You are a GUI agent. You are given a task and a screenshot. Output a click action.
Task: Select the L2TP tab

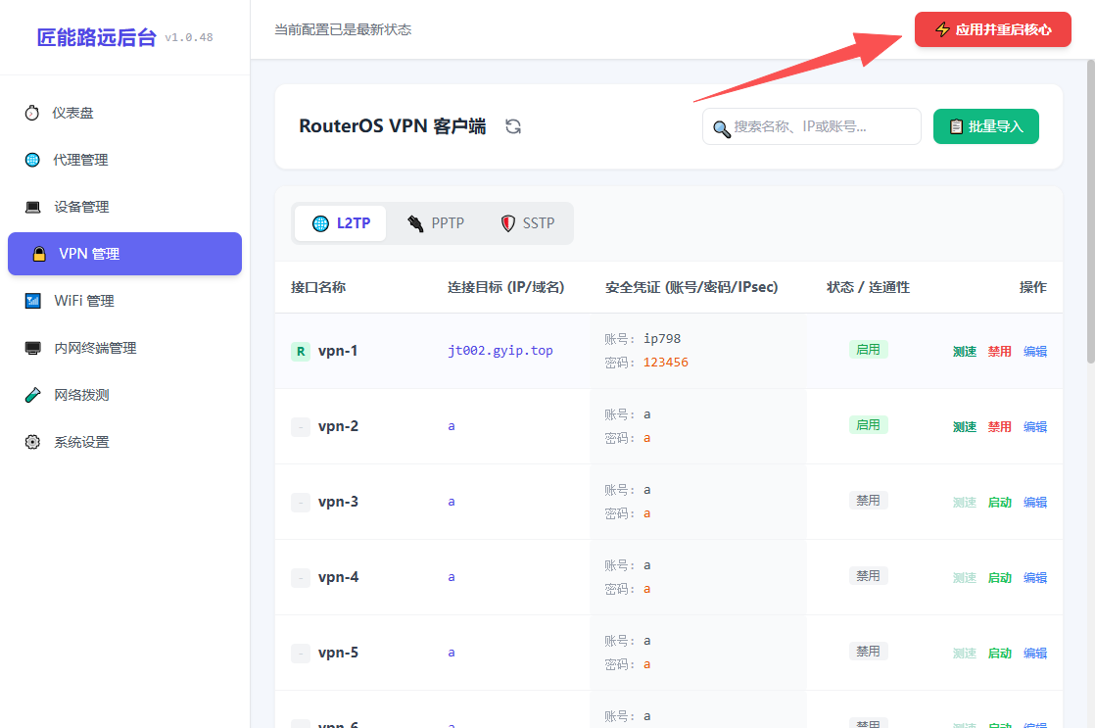[x=341, y=223]
